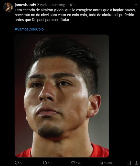Click the repost count 18
Image resolution: width=140 pixels, height=166 pixels.
pyautogui.click(x=50, y=163)
